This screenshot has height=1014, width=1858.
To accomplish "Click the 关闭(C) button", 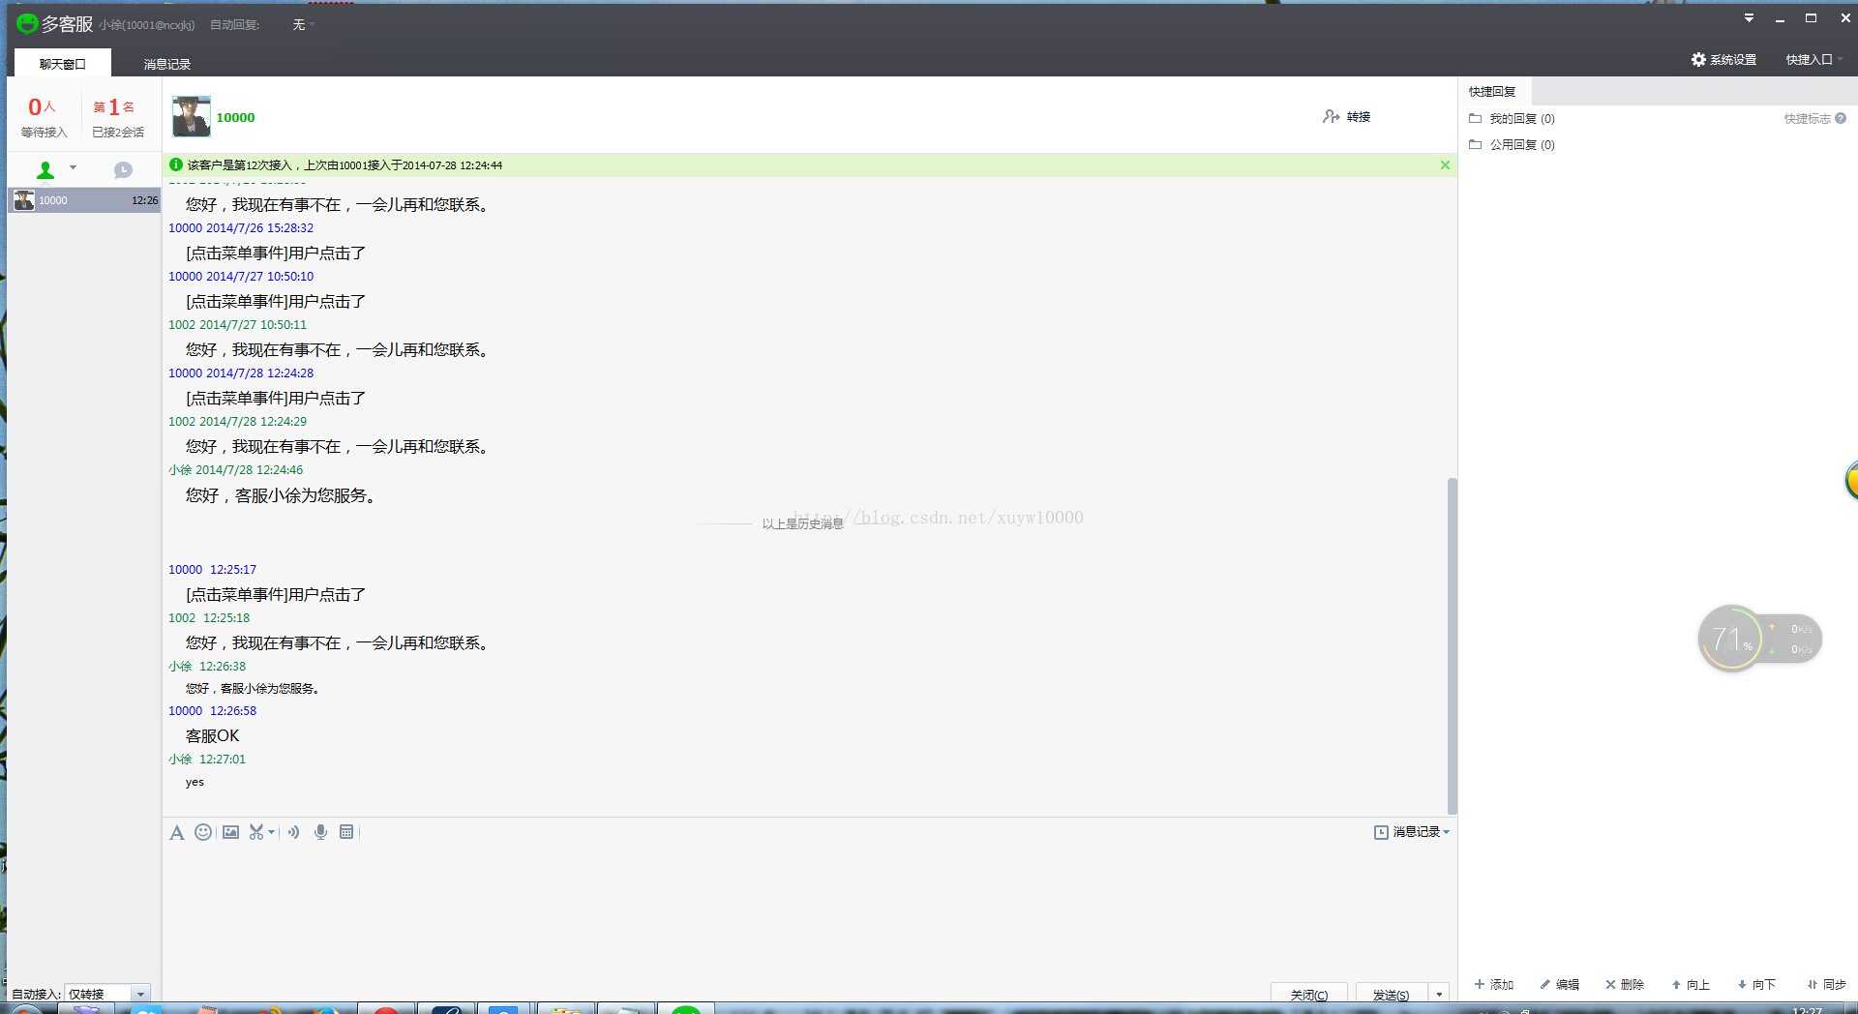I will (1309, 993).
